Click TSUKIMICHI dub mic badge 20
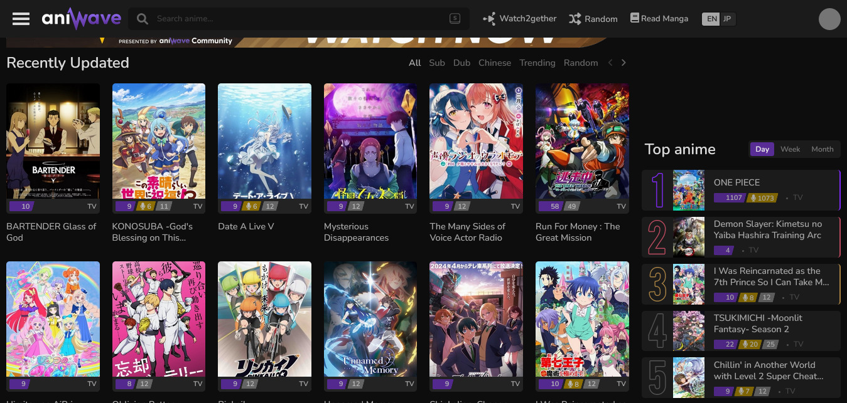This screenshot has width=847, height=403. pyautogui.click(x=750, y=344)
